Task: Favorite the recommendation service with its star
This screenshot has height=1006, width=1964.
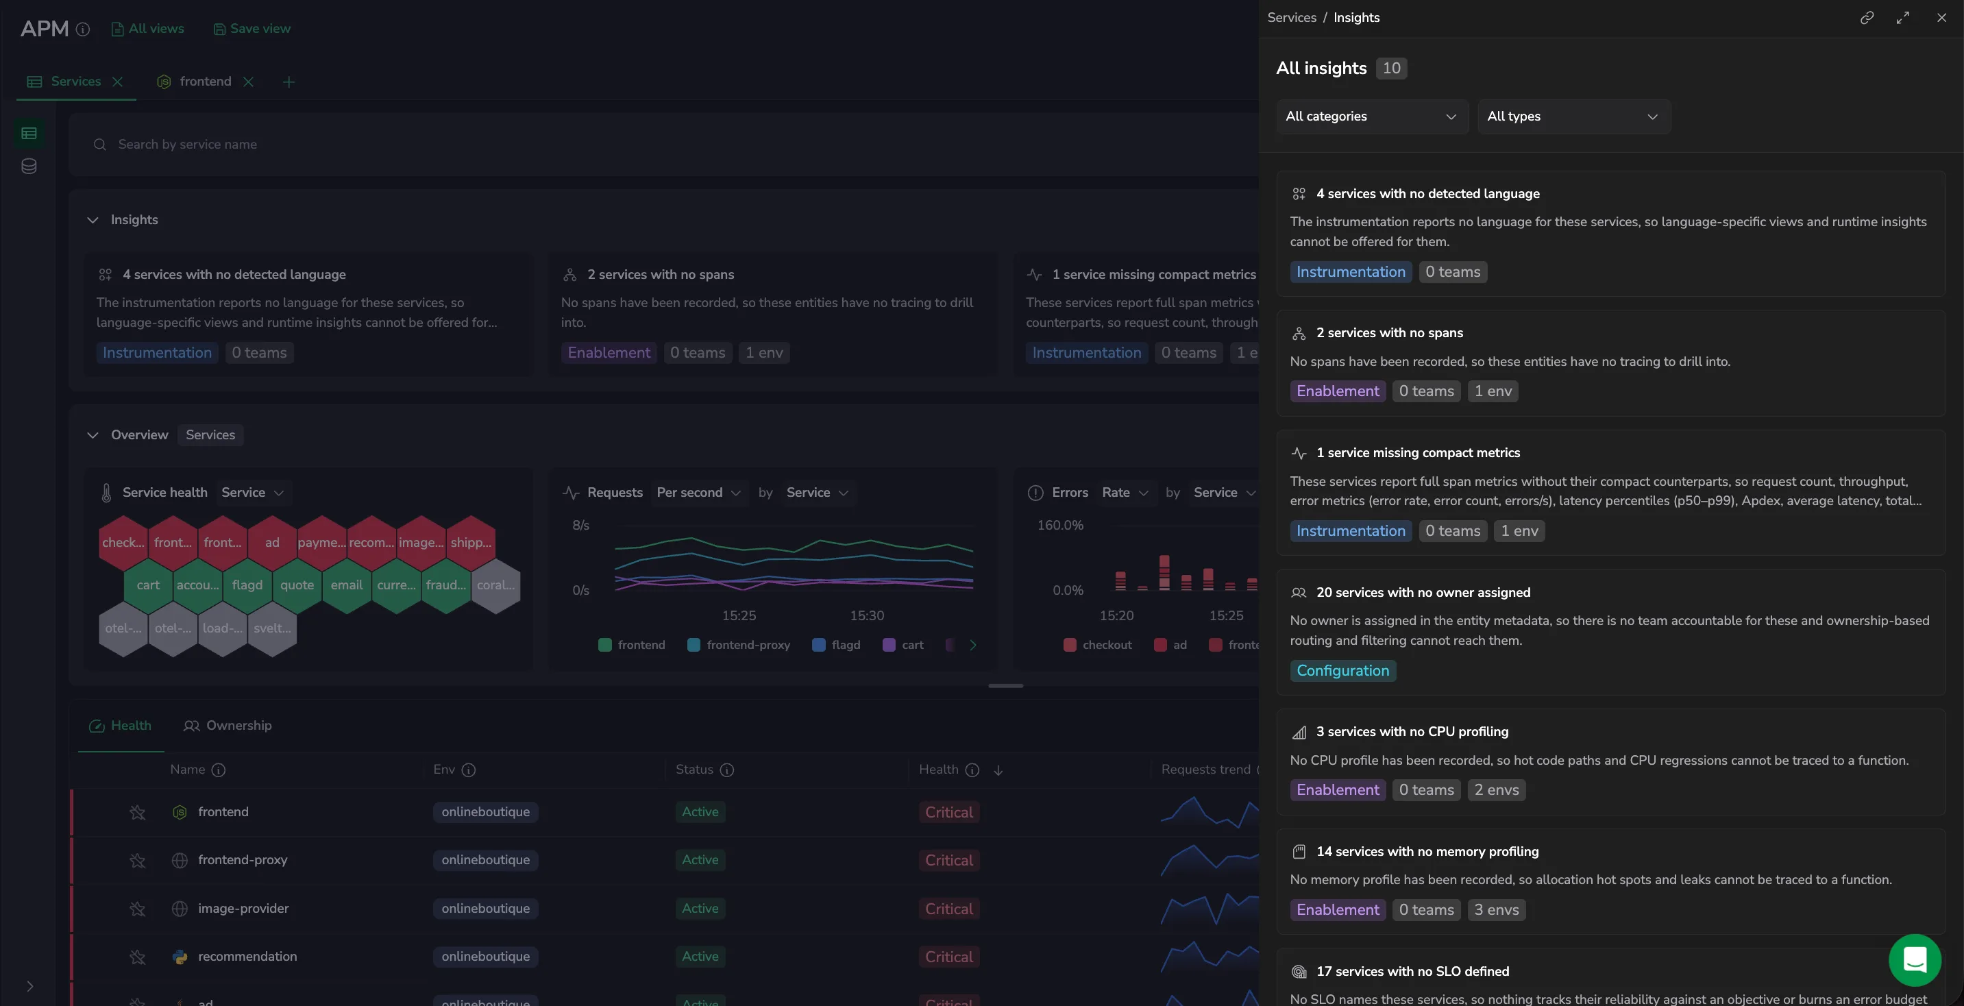Action: (x=137, y=957)
